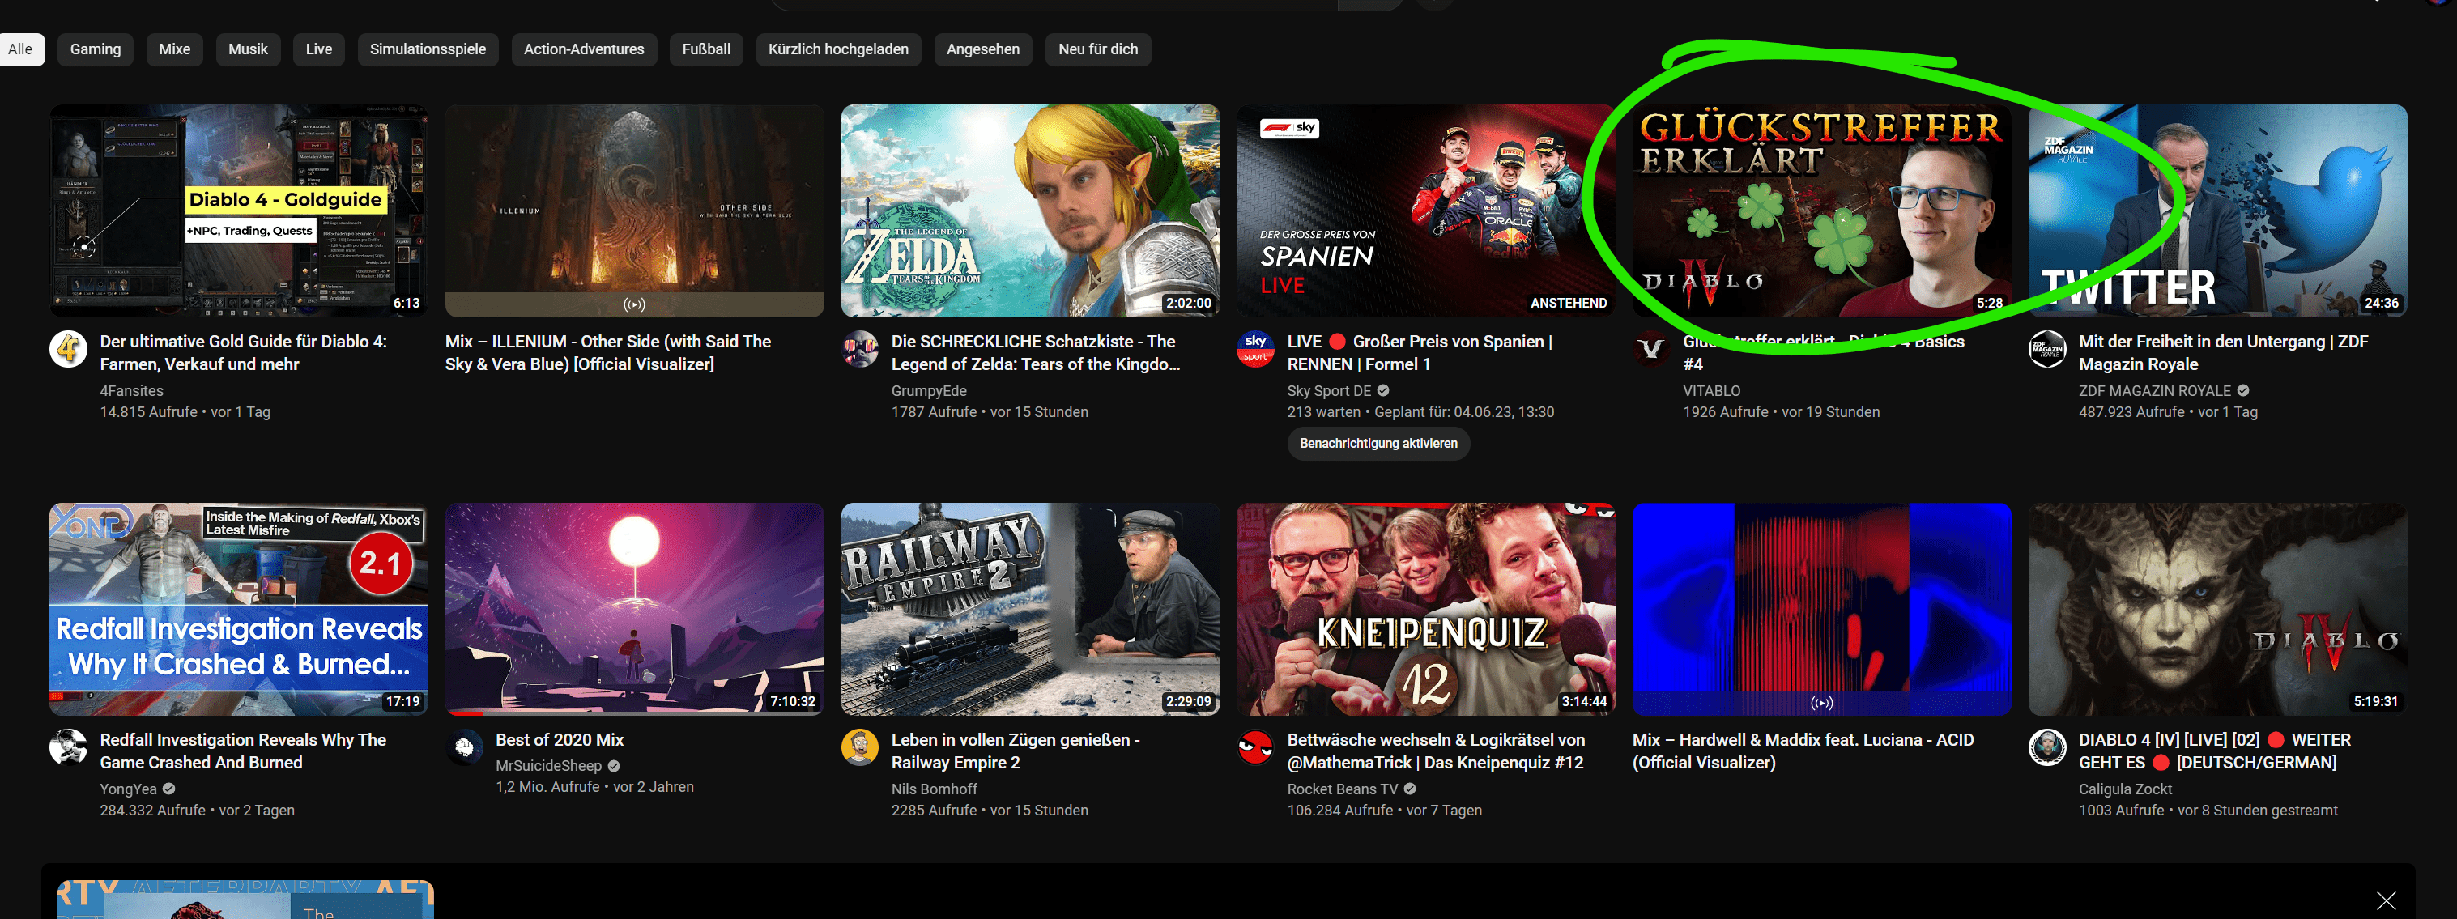The height and width of the screenshot is (919, 2457).
Task: Open the YongYea channel avatar
Action: (68, 747)
